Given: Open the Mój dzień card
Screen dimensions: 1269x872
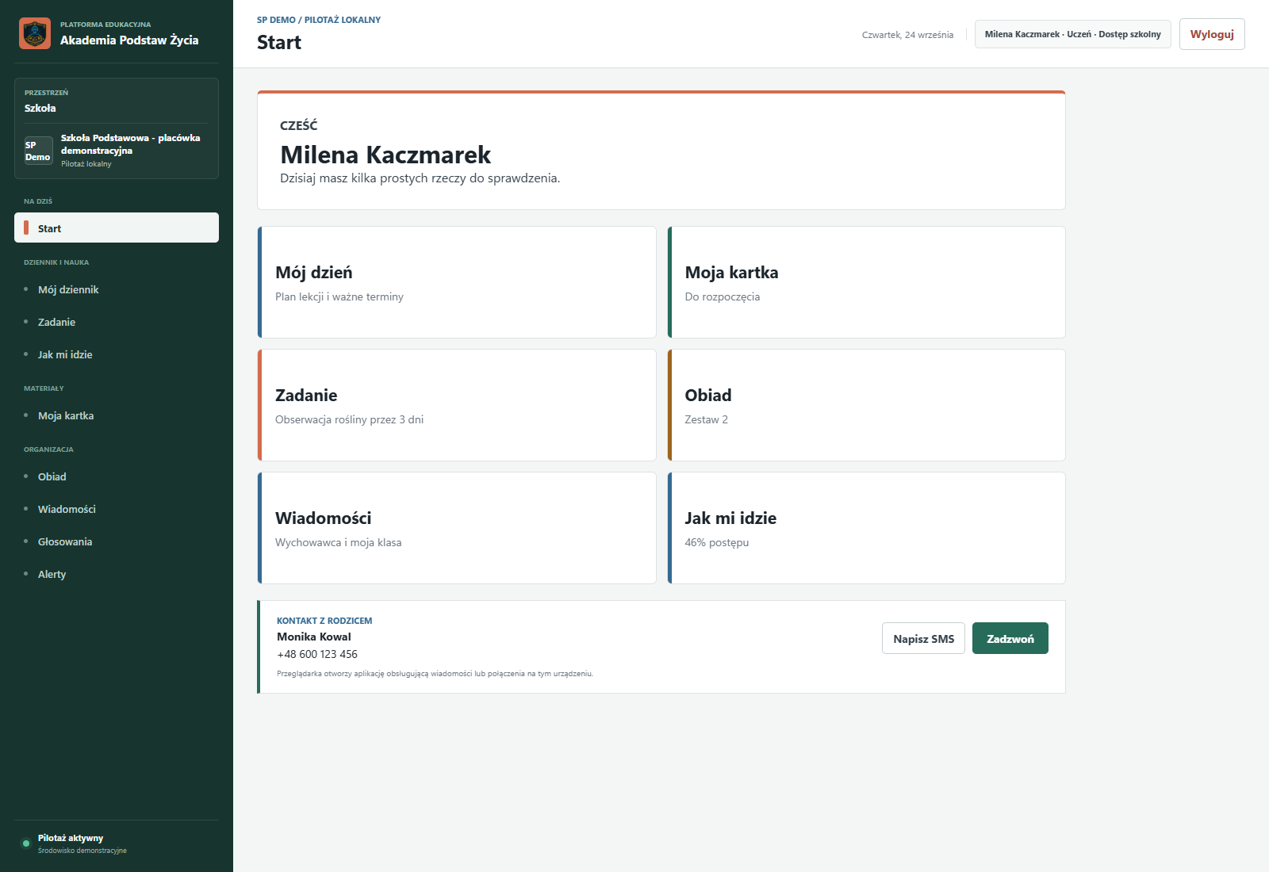Looking at the screenshot, I should (457, 282).
